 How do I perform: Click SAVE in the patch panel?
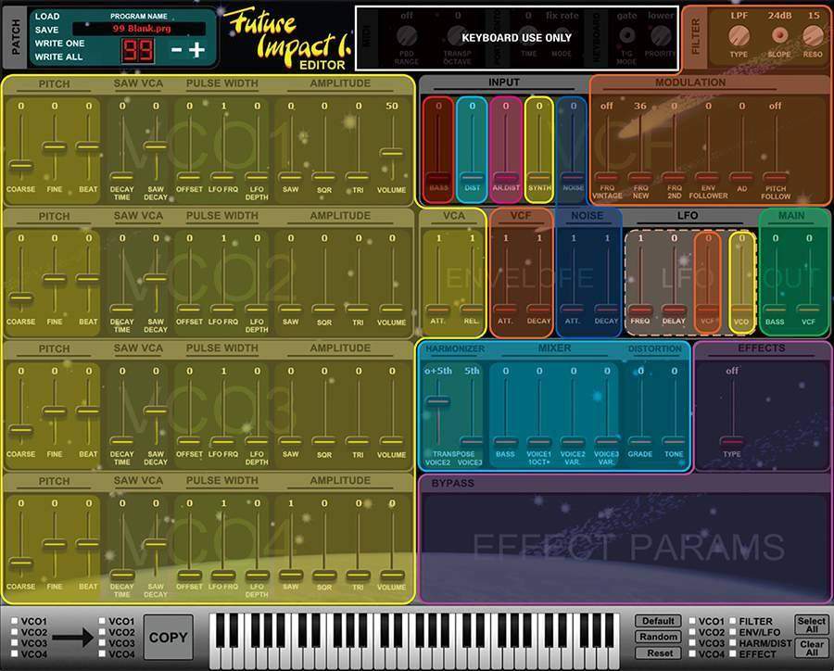pos(47,30)
